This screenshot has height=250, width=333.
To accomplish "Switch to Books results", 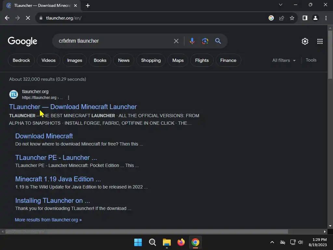I will [x=100, y=60].
